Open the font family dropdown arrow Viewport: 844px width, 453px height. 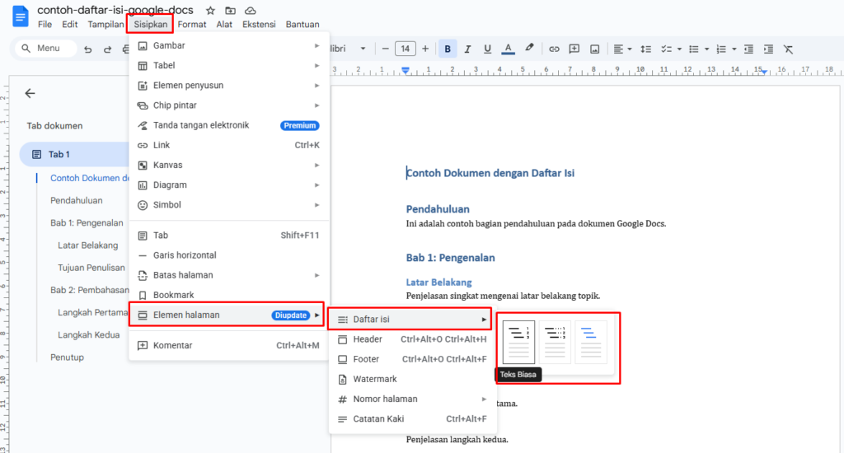363,49
